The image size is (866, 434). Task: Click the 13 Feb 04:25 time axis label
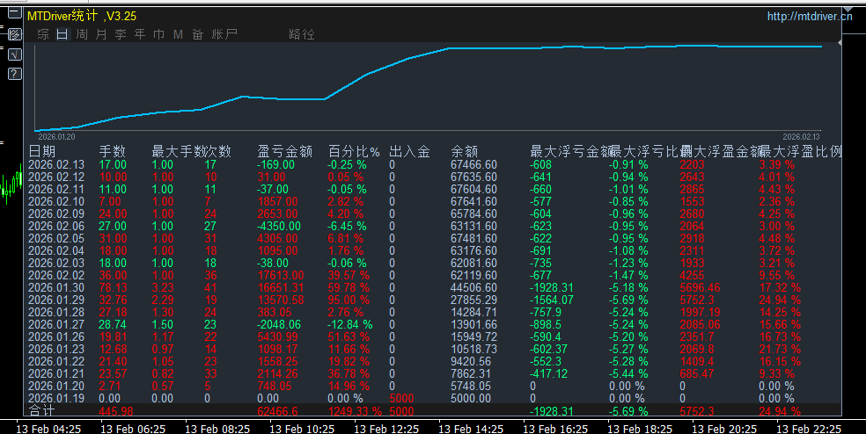(48, 429)
